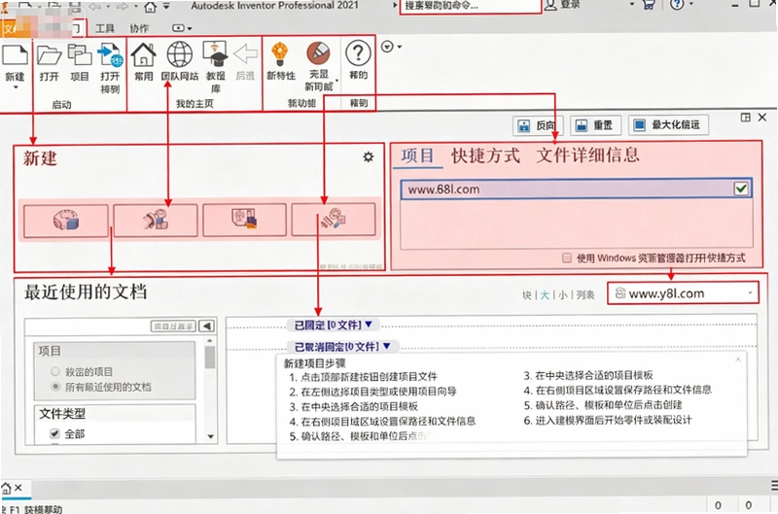Viewport: 778px width, 514px height.
Task: Open the customize quick access toolbar dropdown
Action: [166, 7]
